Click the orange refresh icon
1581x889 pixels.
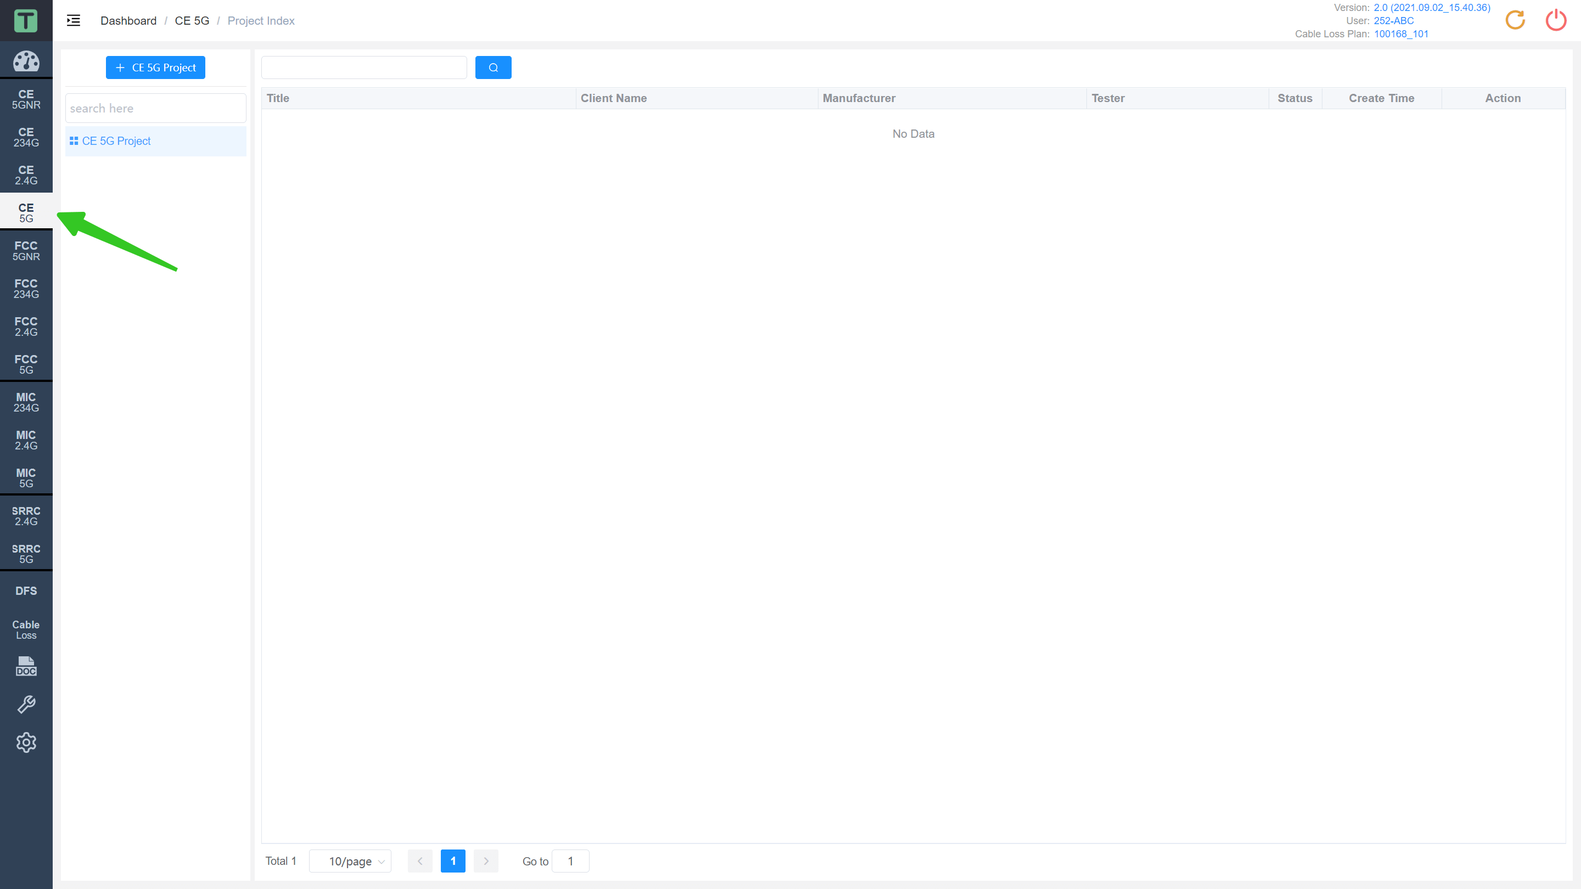coord(1515,20)
